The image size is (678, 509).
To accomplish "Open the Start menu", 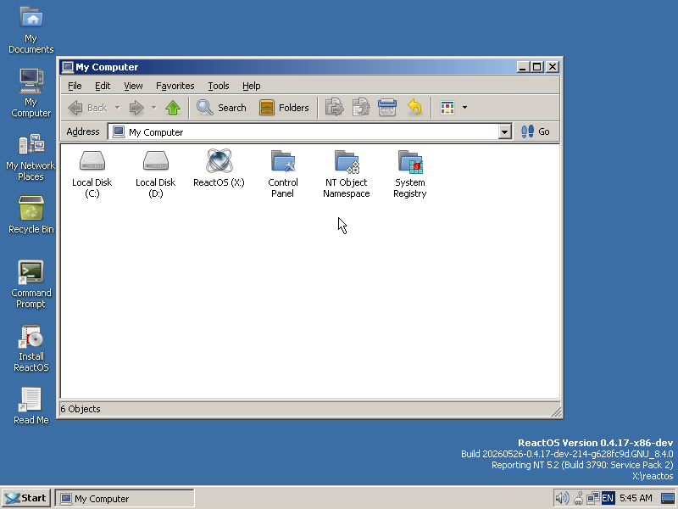I will click(x=26, y=498).
